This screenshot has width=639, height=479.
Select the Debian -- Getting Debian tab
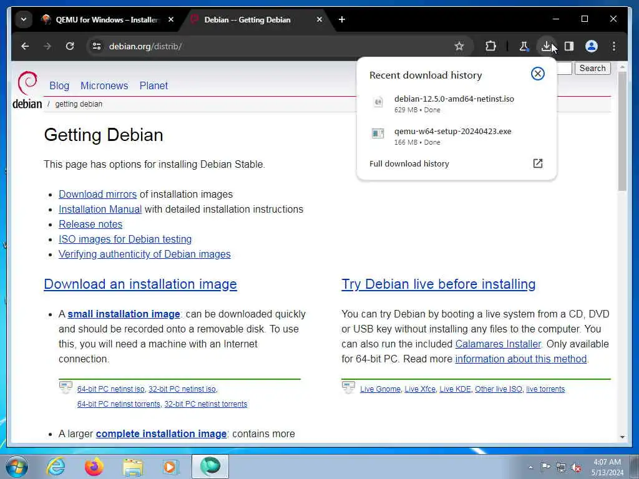(x=247, y=19)
